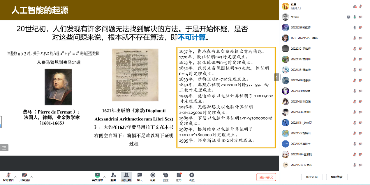This screenshot has width=370, height=185.
Task: Expand video options arrow beside 开启视频
Action: (31, 177)
